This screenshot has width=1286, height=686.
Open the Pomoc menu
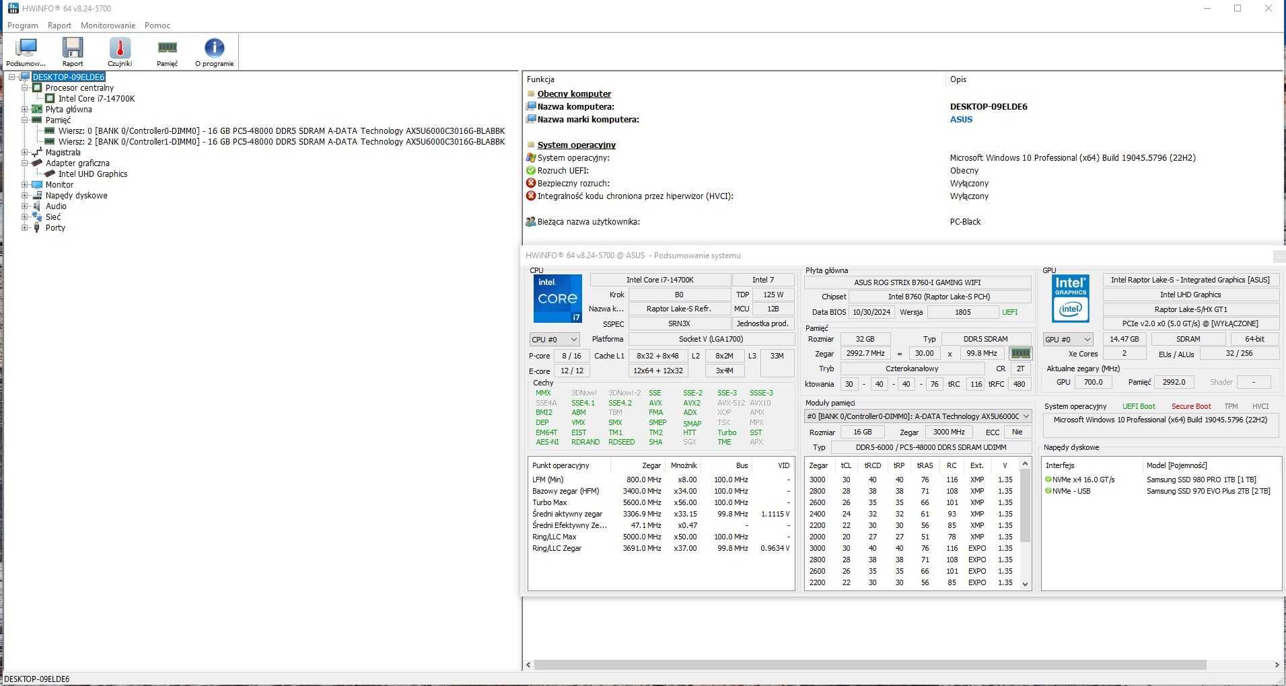tap(157, 26)
